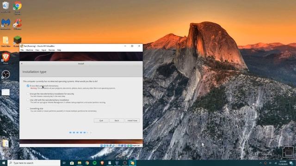Open OBS Studio desktop shortcut
This screenshot has height=166, width=296.
click(x=6, y=75)
